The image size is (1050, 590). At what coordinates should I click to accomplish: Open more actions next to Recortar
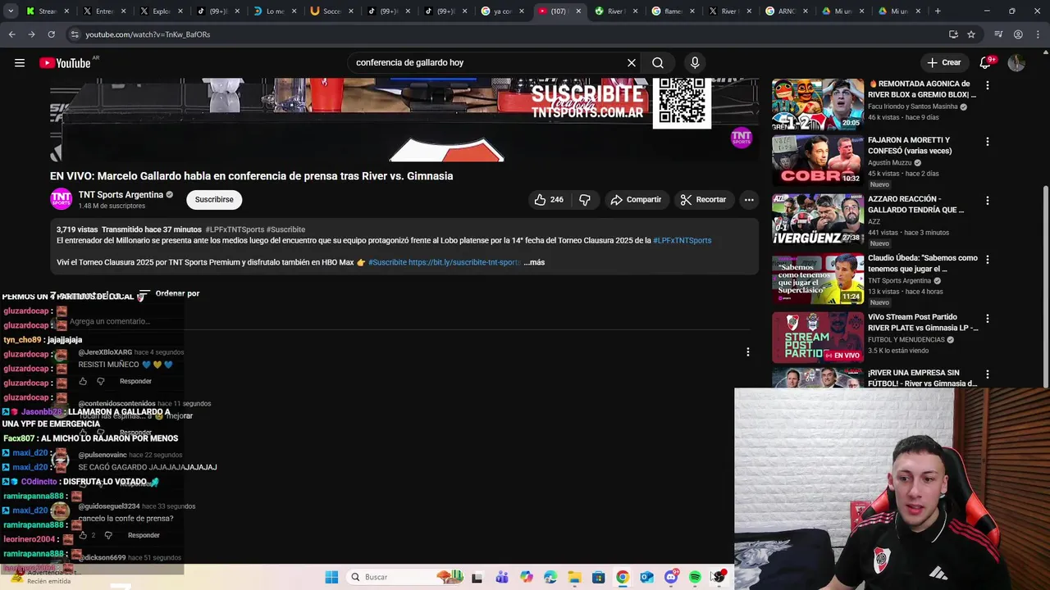(749, 199)
